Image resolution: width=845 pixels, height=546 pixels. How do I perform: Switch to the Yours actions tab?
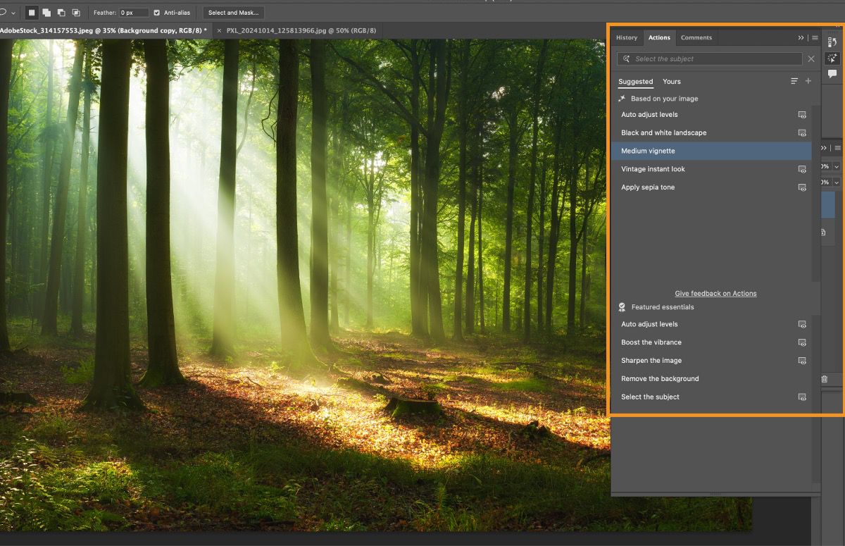click(x=671, y=82)
